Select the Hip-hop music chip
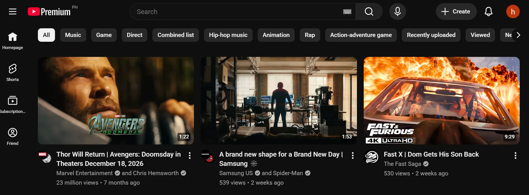Screen dimensions: 529x195 (x=228, y=35)
